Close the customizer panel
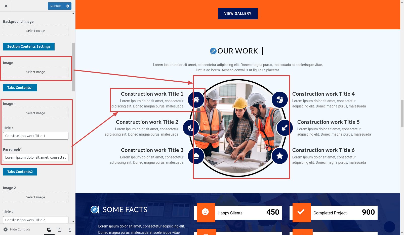404x235 pixels. (x=6, y=6)
